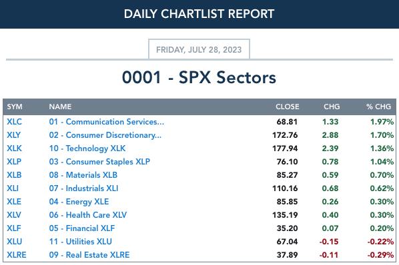The width and height of the screenshot is (399, 265).
Task: Open the XLY symbol link
Action: tap(14, 135)
